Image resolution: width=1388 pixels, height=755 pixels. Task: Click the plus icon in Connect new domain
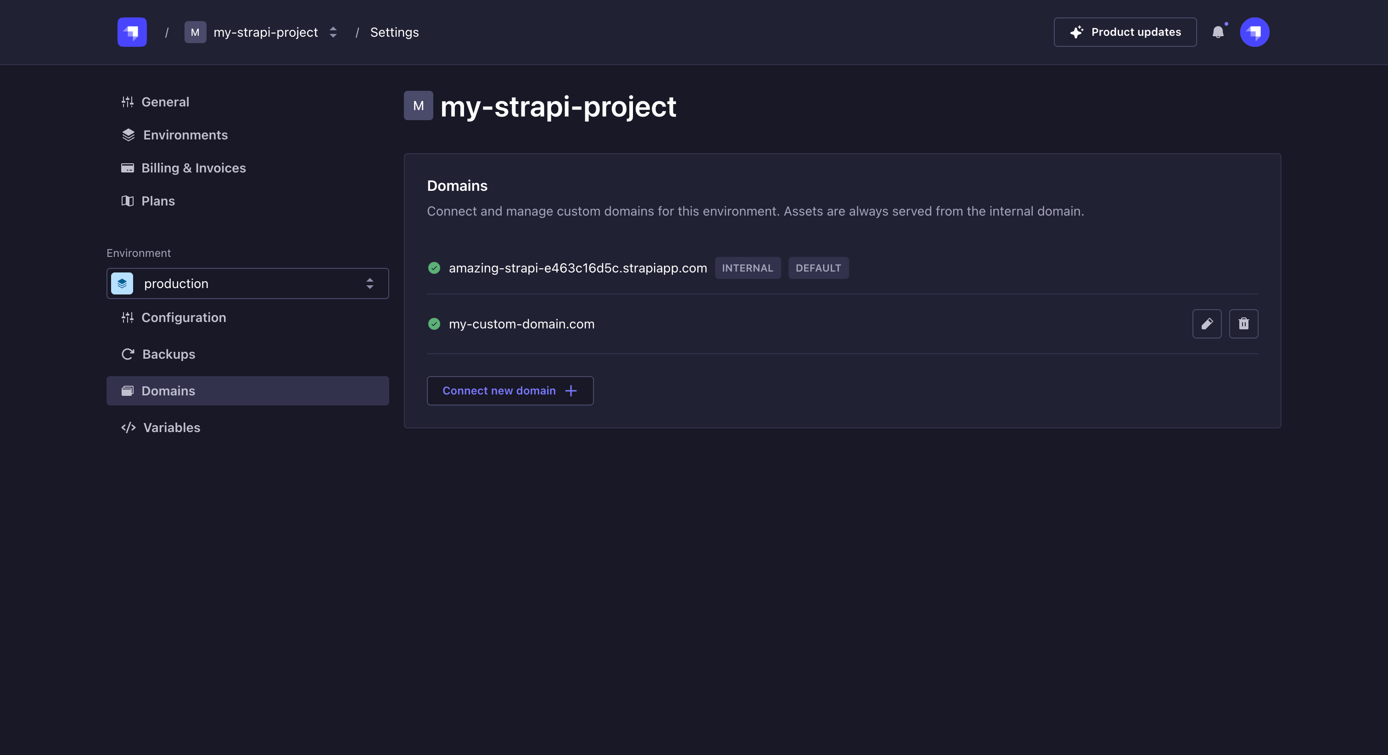[x=571, y=391]
